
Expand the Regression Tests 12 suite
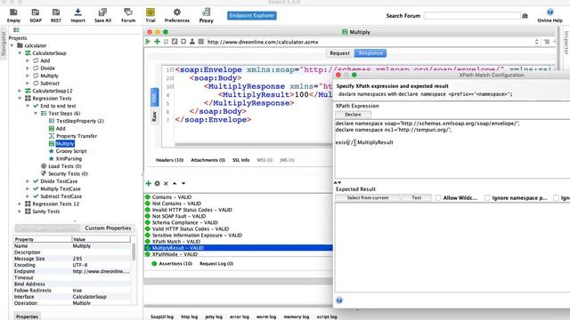20,204
